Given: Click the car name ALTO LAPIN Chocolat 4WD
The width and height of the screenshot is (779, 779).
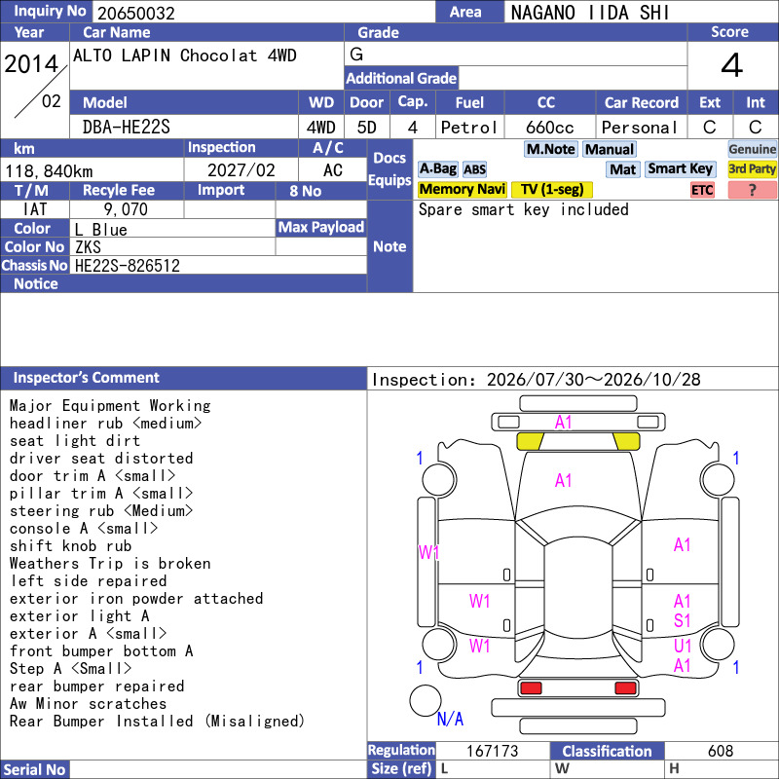Looking at the screenshot, I should tap(185, 56).
